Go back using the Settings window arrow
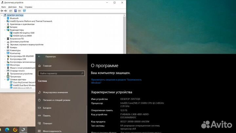 [39, 56]
